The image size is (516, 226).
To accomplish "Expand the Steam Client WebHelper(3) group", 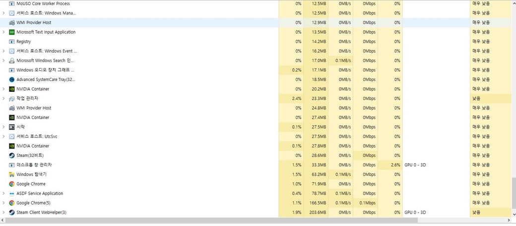I will (4, 213).
